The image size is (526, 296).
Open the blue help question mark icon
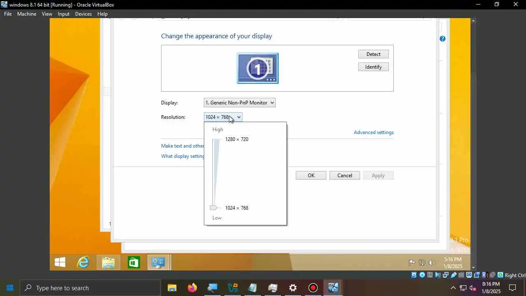click(443, 39)
